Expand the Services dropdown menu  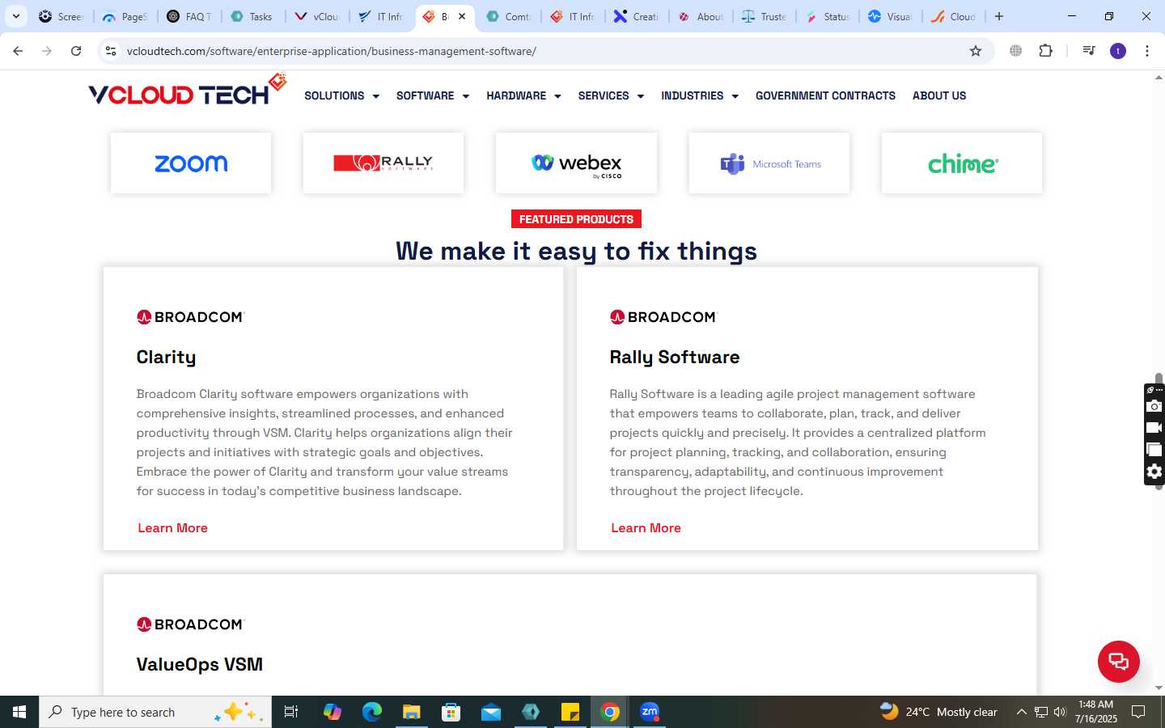click(x=611, y=95)
